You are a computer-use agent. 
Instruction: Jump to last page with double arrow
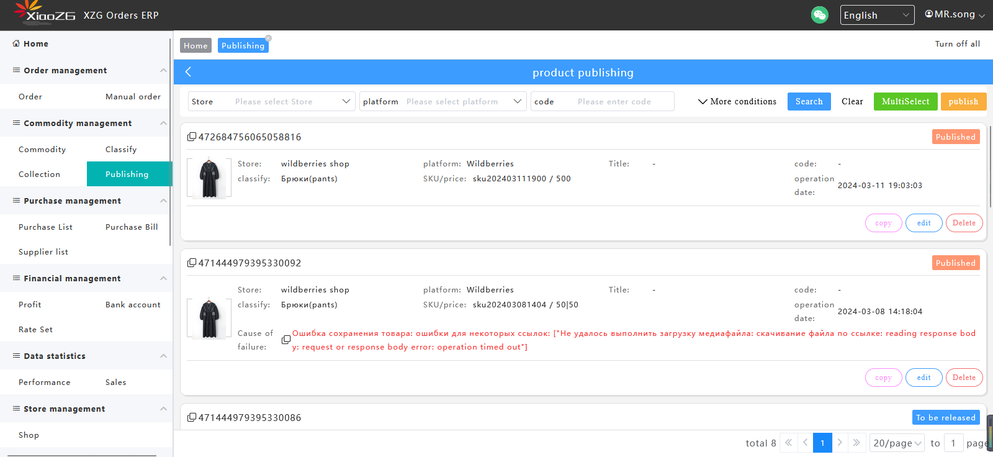coord(856,443)
